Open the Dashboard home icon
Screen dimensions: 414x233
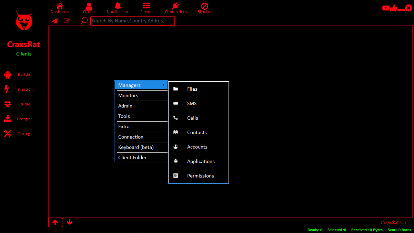60,6
